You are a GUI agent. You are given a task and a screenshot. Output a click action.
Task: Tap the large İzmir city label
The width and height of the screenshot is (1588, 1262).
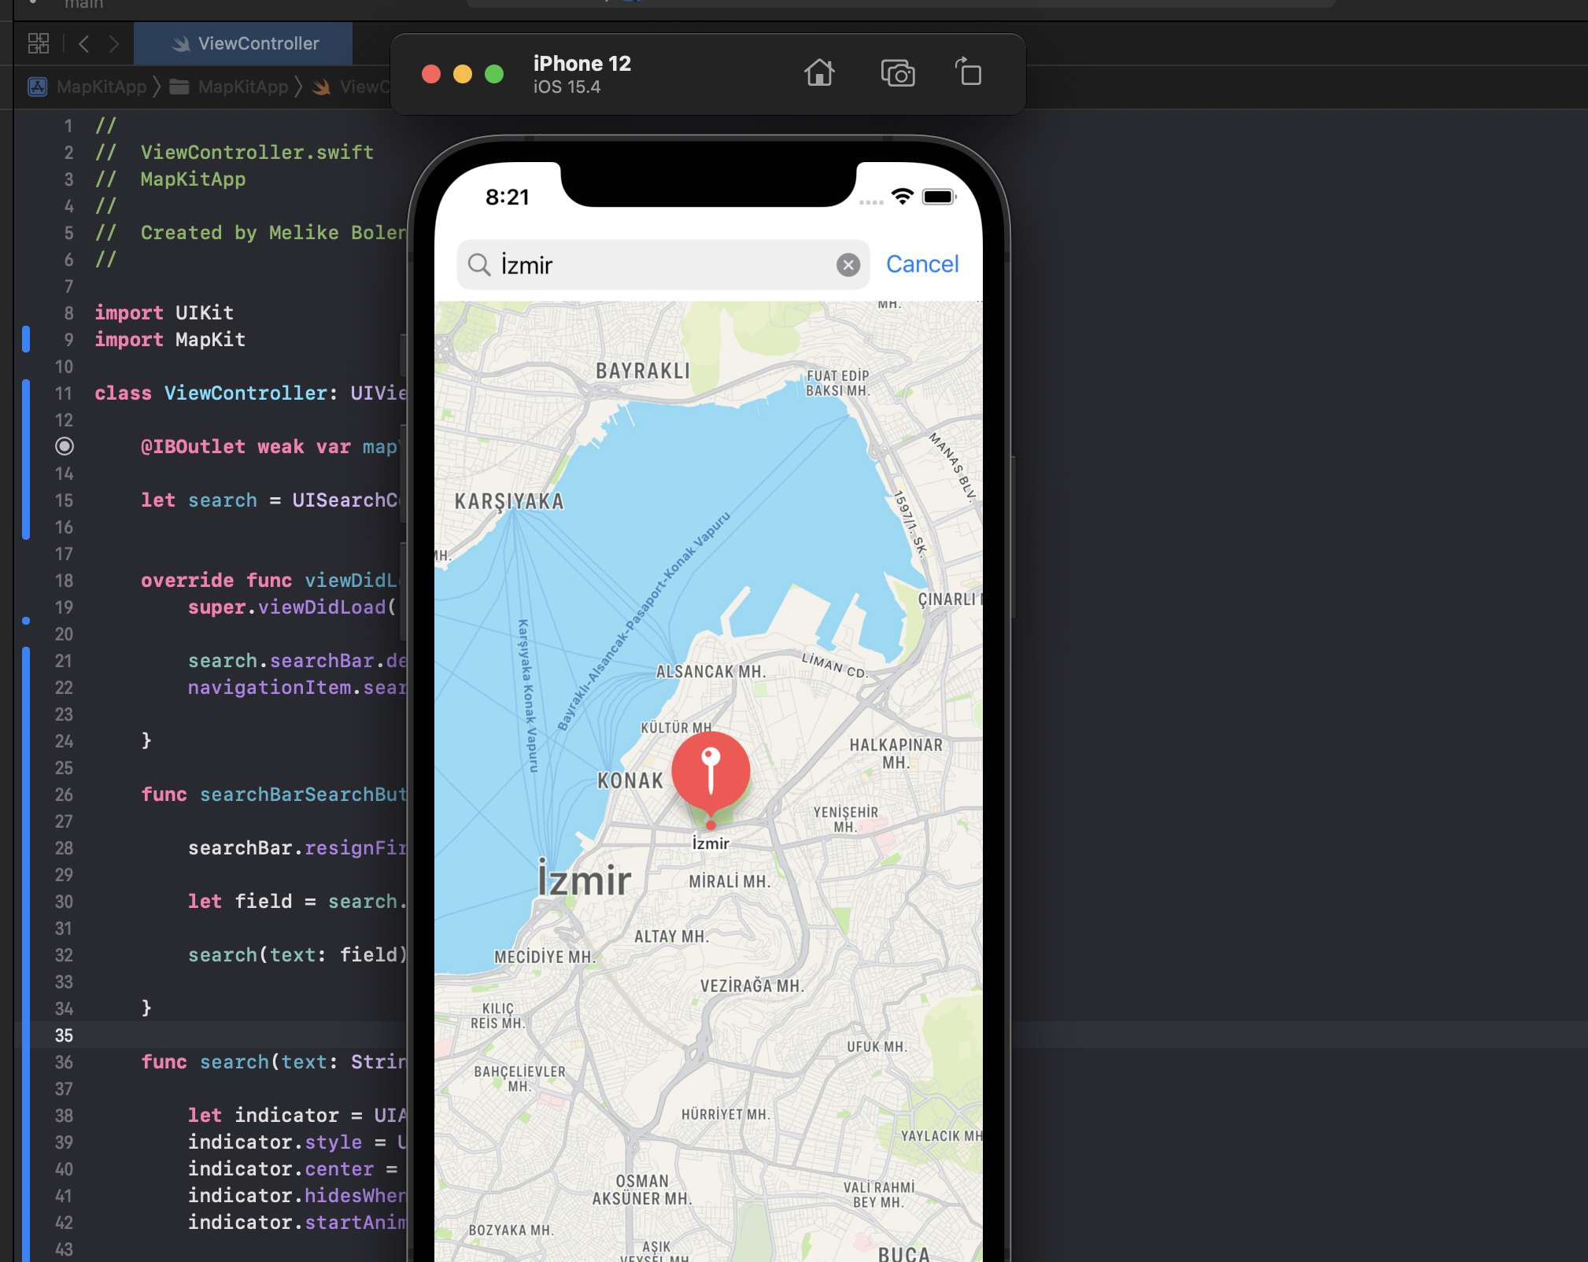click(584, 878)
